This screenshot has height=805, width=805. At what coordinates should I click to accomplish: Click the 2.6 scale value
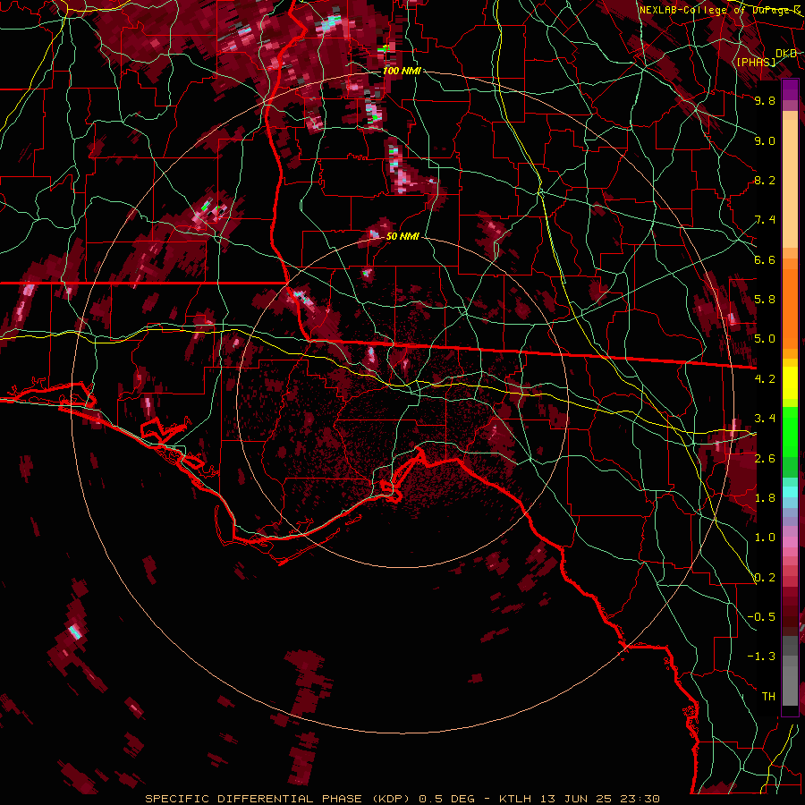(x=765, y=459)
